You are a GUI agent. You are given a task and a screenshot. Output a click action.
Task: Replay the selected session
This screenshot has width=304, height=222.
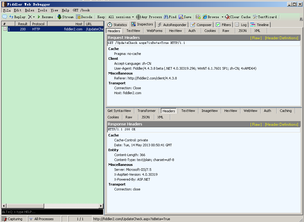(x=17, y=17)
